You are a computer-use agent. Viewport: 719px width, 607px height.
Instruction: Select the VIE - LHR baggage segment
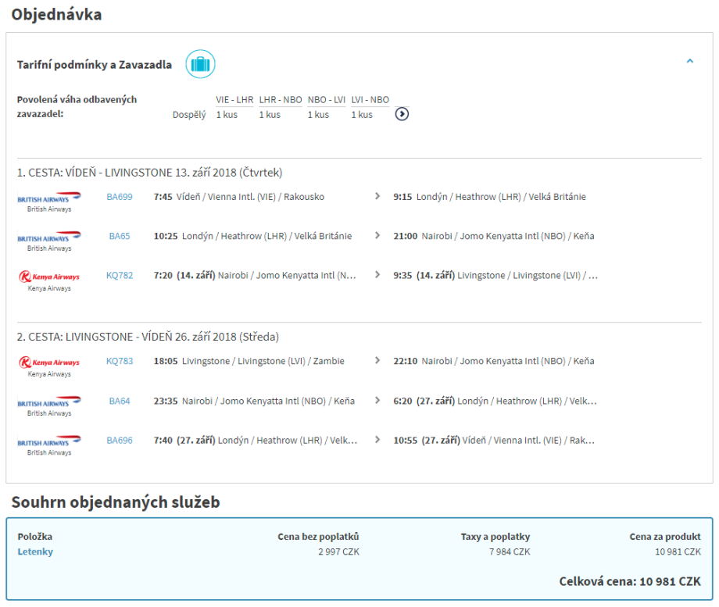tap(234, 100)
